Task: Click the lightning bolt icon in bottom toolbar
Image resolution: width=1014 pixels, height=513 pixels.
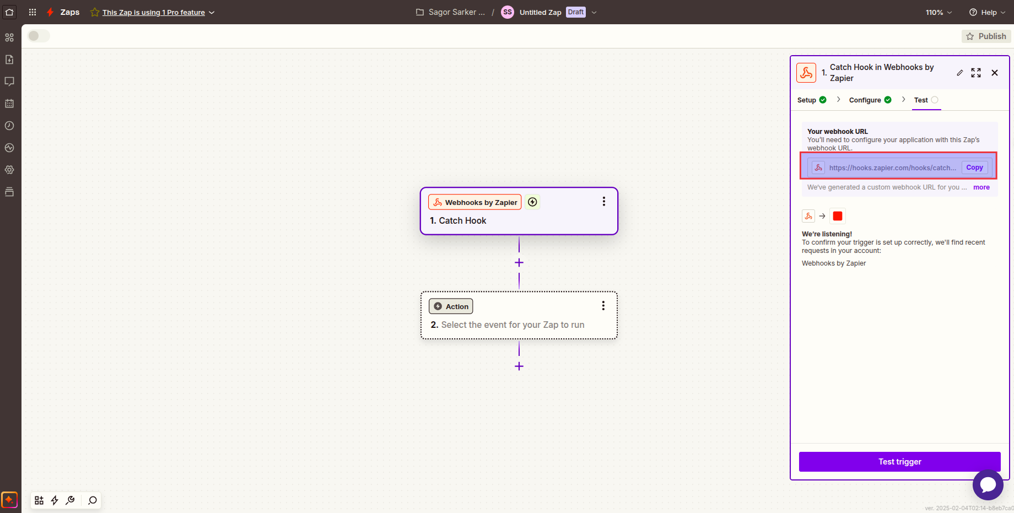Action: tap(55, 500)
